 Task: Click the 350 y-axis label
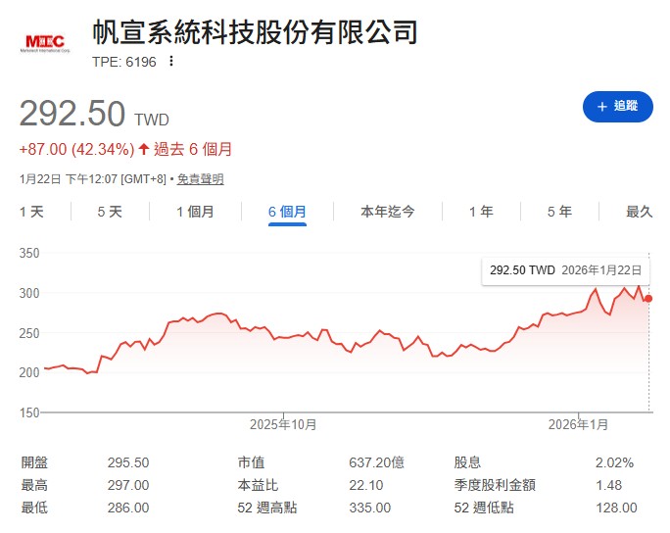[29, 253]
